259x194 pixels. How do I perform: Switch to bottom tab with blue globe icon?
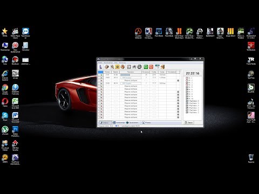coord(132,122)
